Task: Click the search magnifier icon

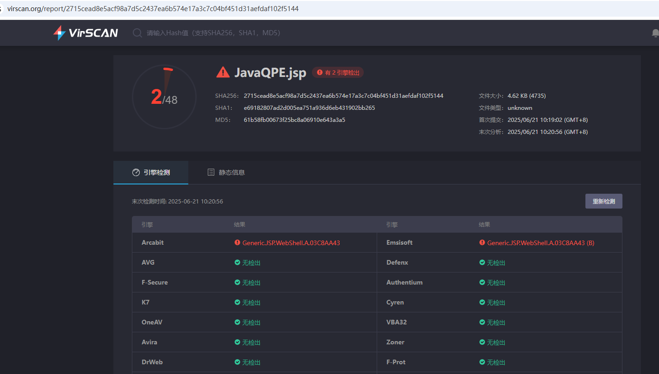Action: [x=137, y=33]
